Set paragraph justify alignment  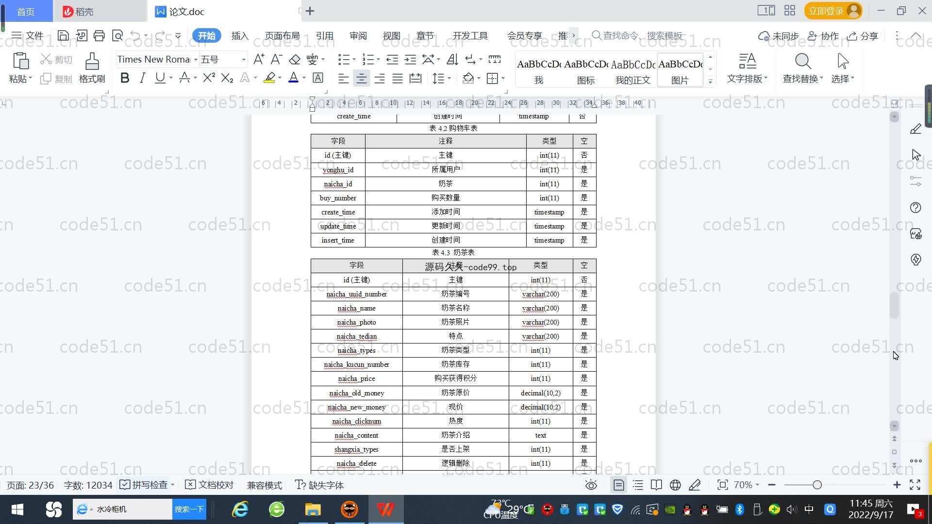pyautogui.click(x=398, y=78)
